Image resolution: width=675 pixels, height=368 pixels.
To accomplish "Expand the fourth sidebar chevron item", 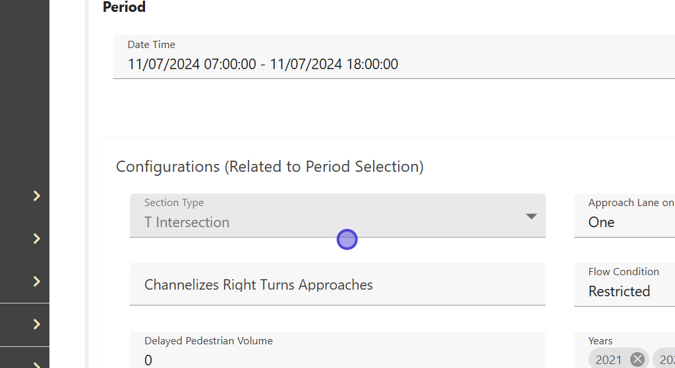I will pyautogui.click(x=37, y=324).
